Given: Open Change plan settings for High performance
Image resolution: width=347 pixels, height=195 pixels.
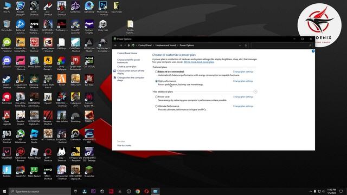Looking at the screenshot, I should [x=243, y=81].
